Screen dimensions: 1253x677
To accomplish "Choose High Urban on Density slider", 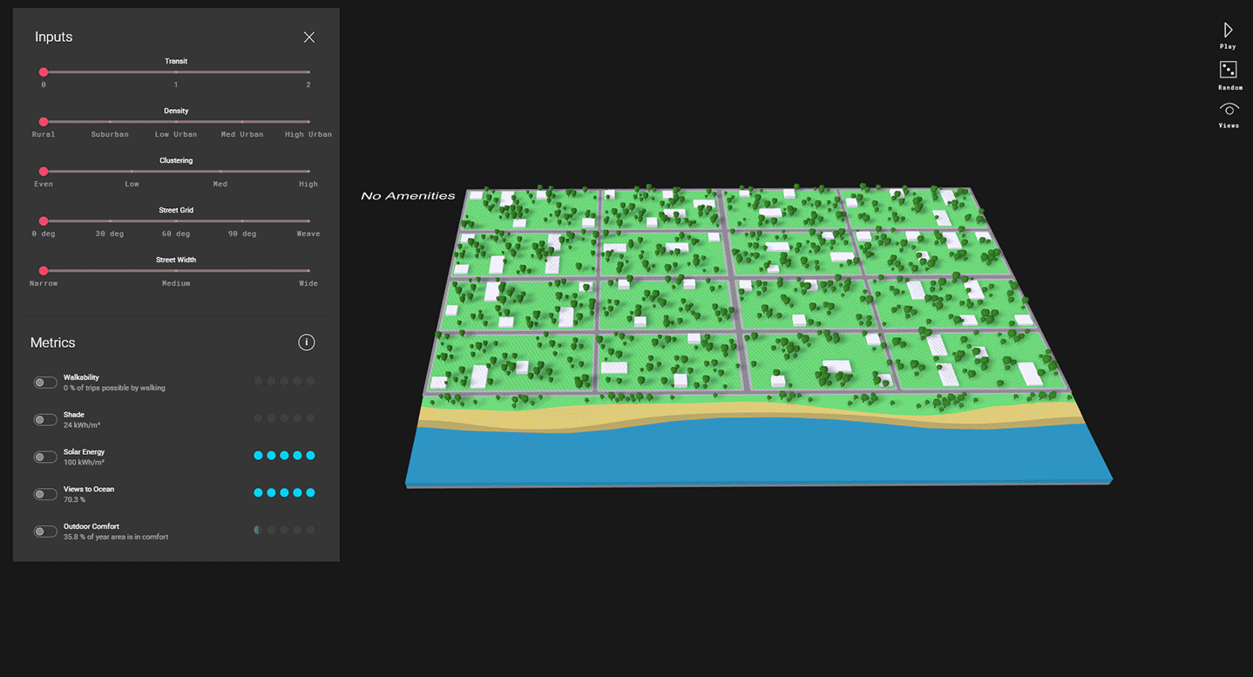I will (x=308, y=122).
